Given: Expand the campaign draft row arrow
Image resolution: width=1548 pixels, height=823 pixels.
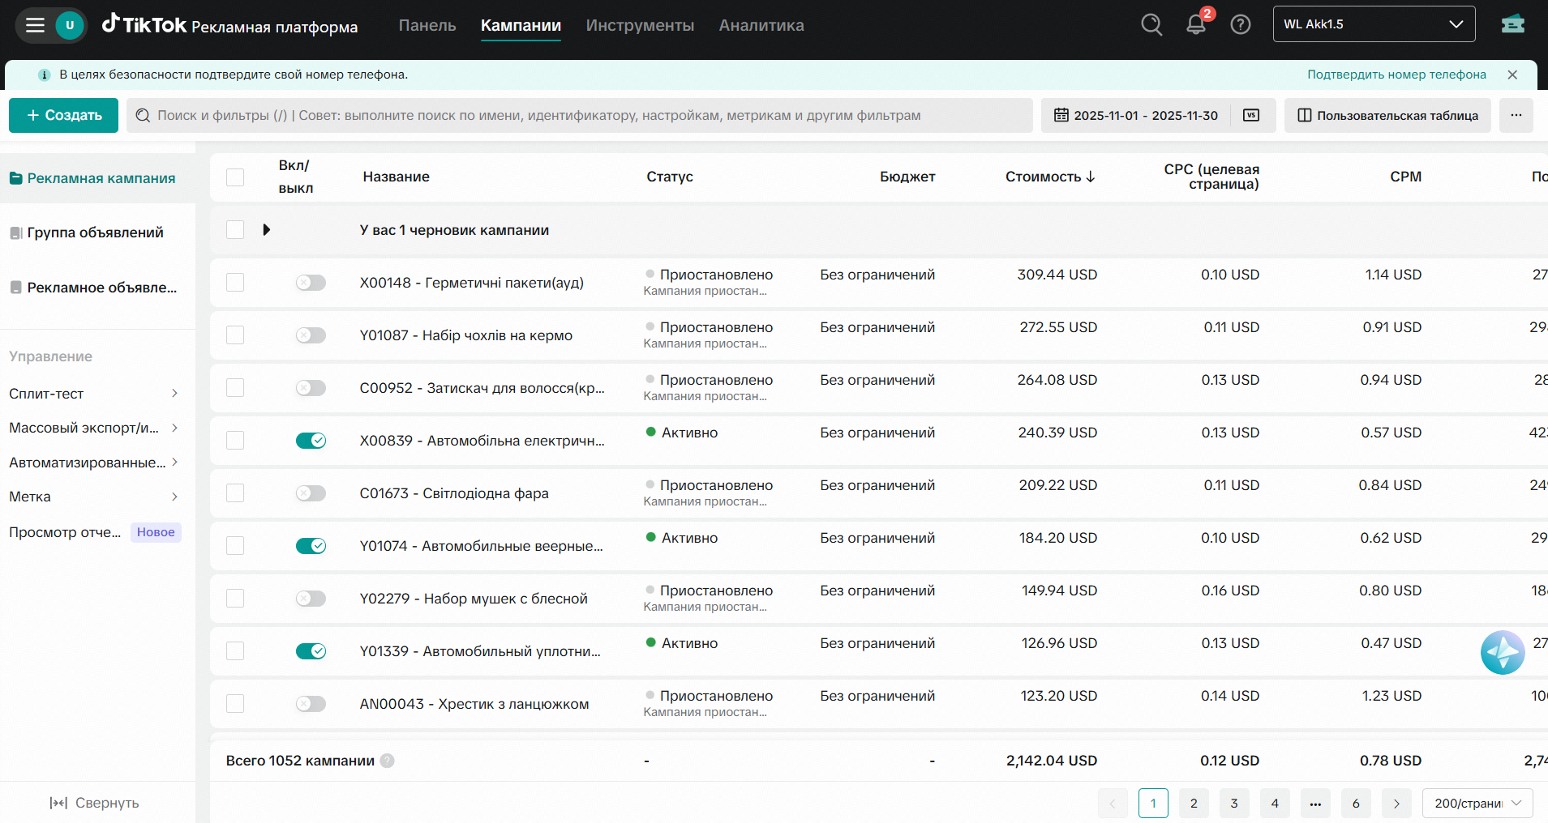Looking at the screenshot, I should click(x=266, y=230).
